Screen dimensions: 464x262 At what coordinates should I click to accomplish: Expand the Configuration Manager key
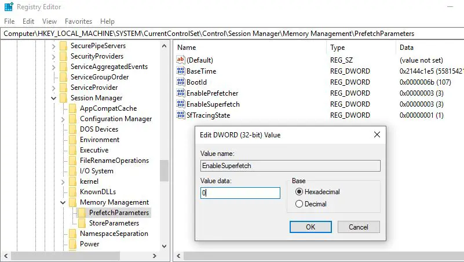(x=63, y=119)
